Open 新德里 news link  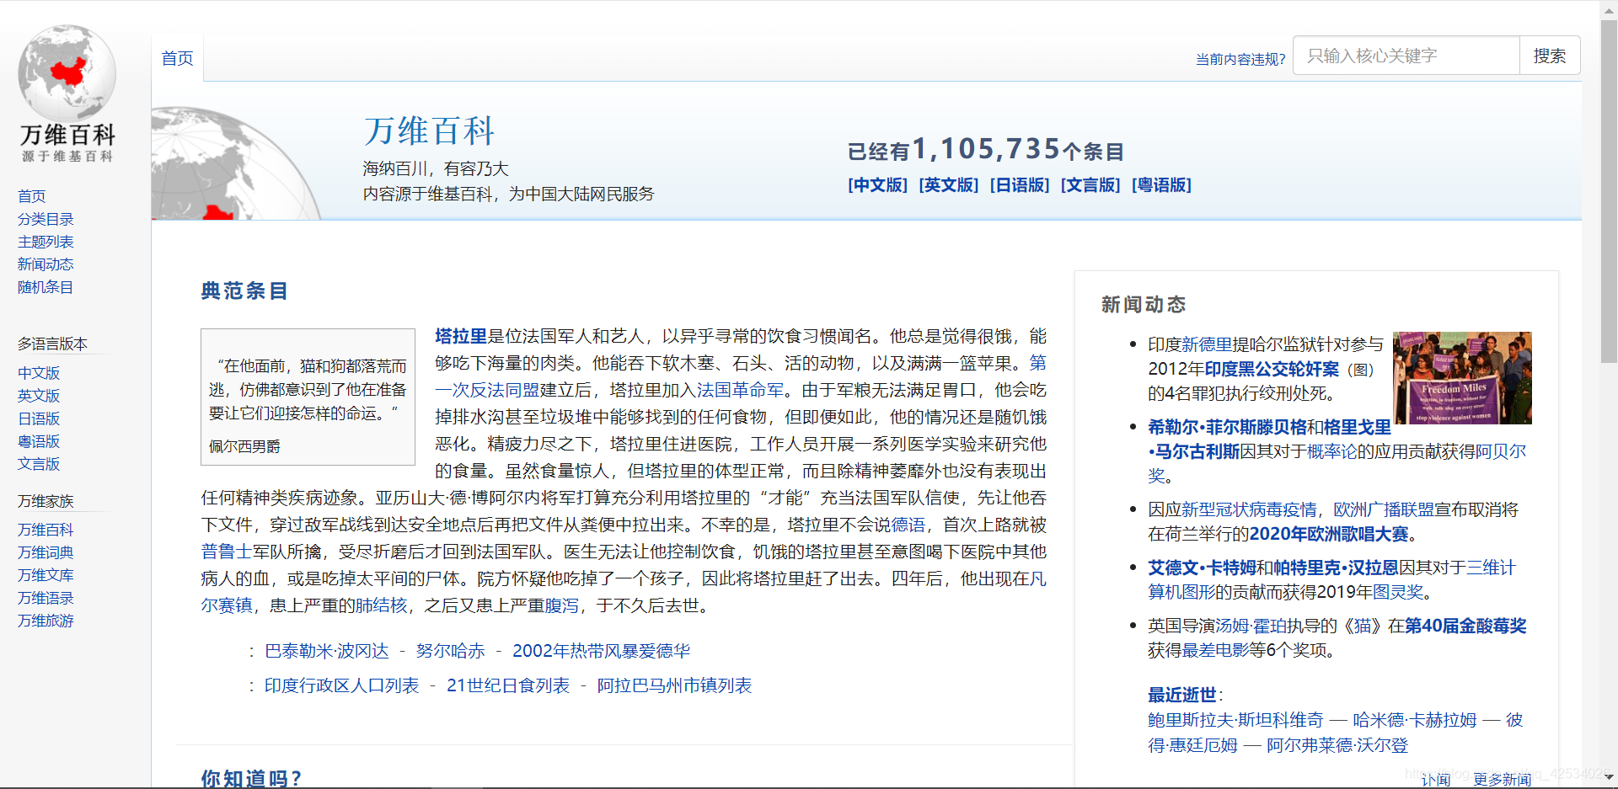tap(1207, 344)
